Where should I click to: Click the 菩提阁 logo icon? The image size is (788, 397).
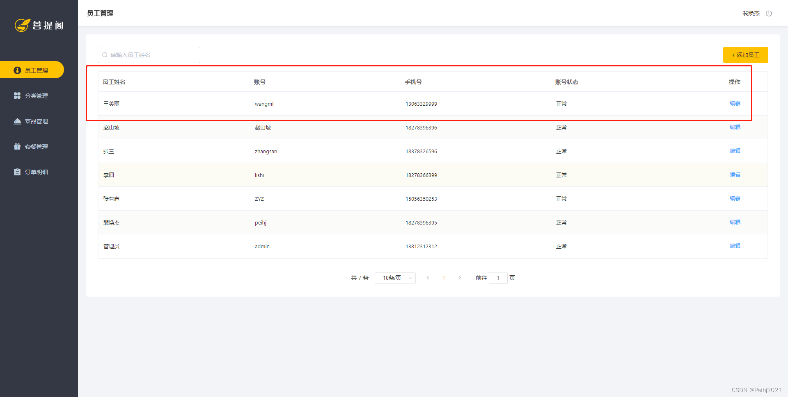22,25
